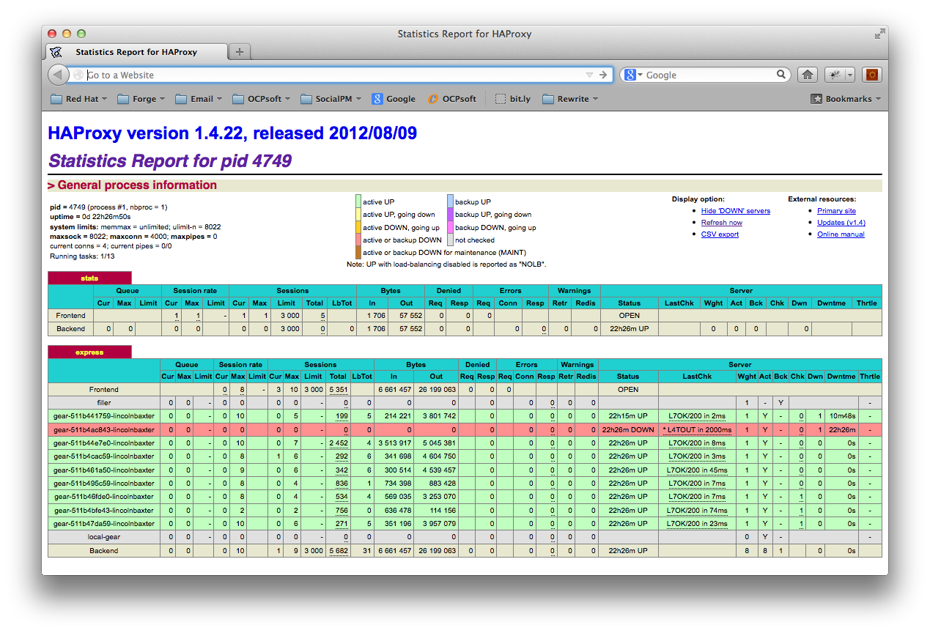
Task: Open the OCPsoft bookmarks folder dropdown
Action: click(x=261, y=99)
